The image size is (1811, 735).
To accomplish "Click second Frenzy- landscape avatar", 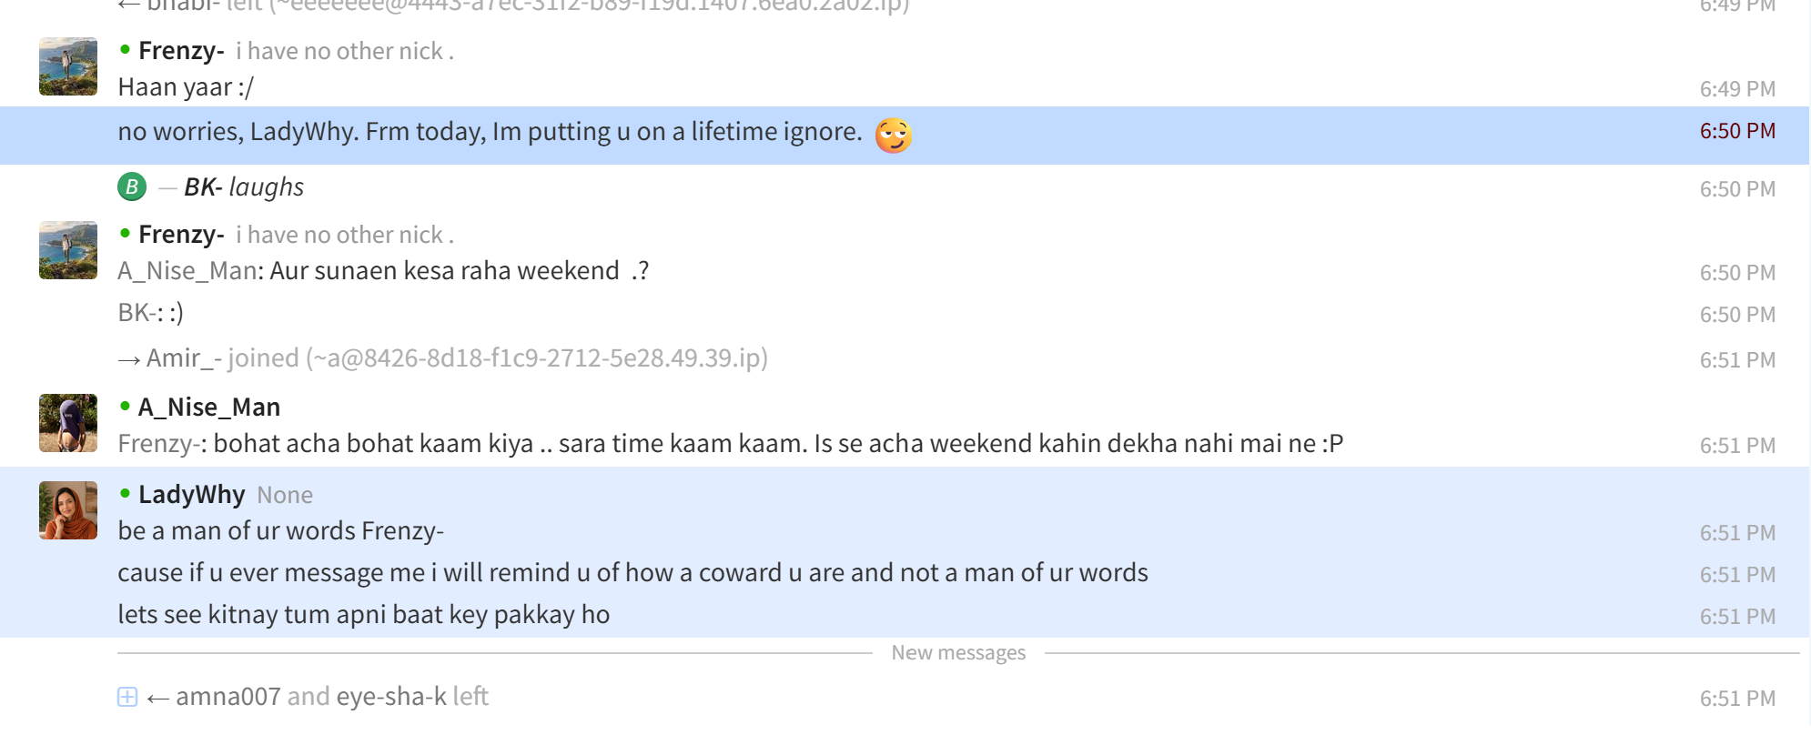I will [x=68, y=250].
